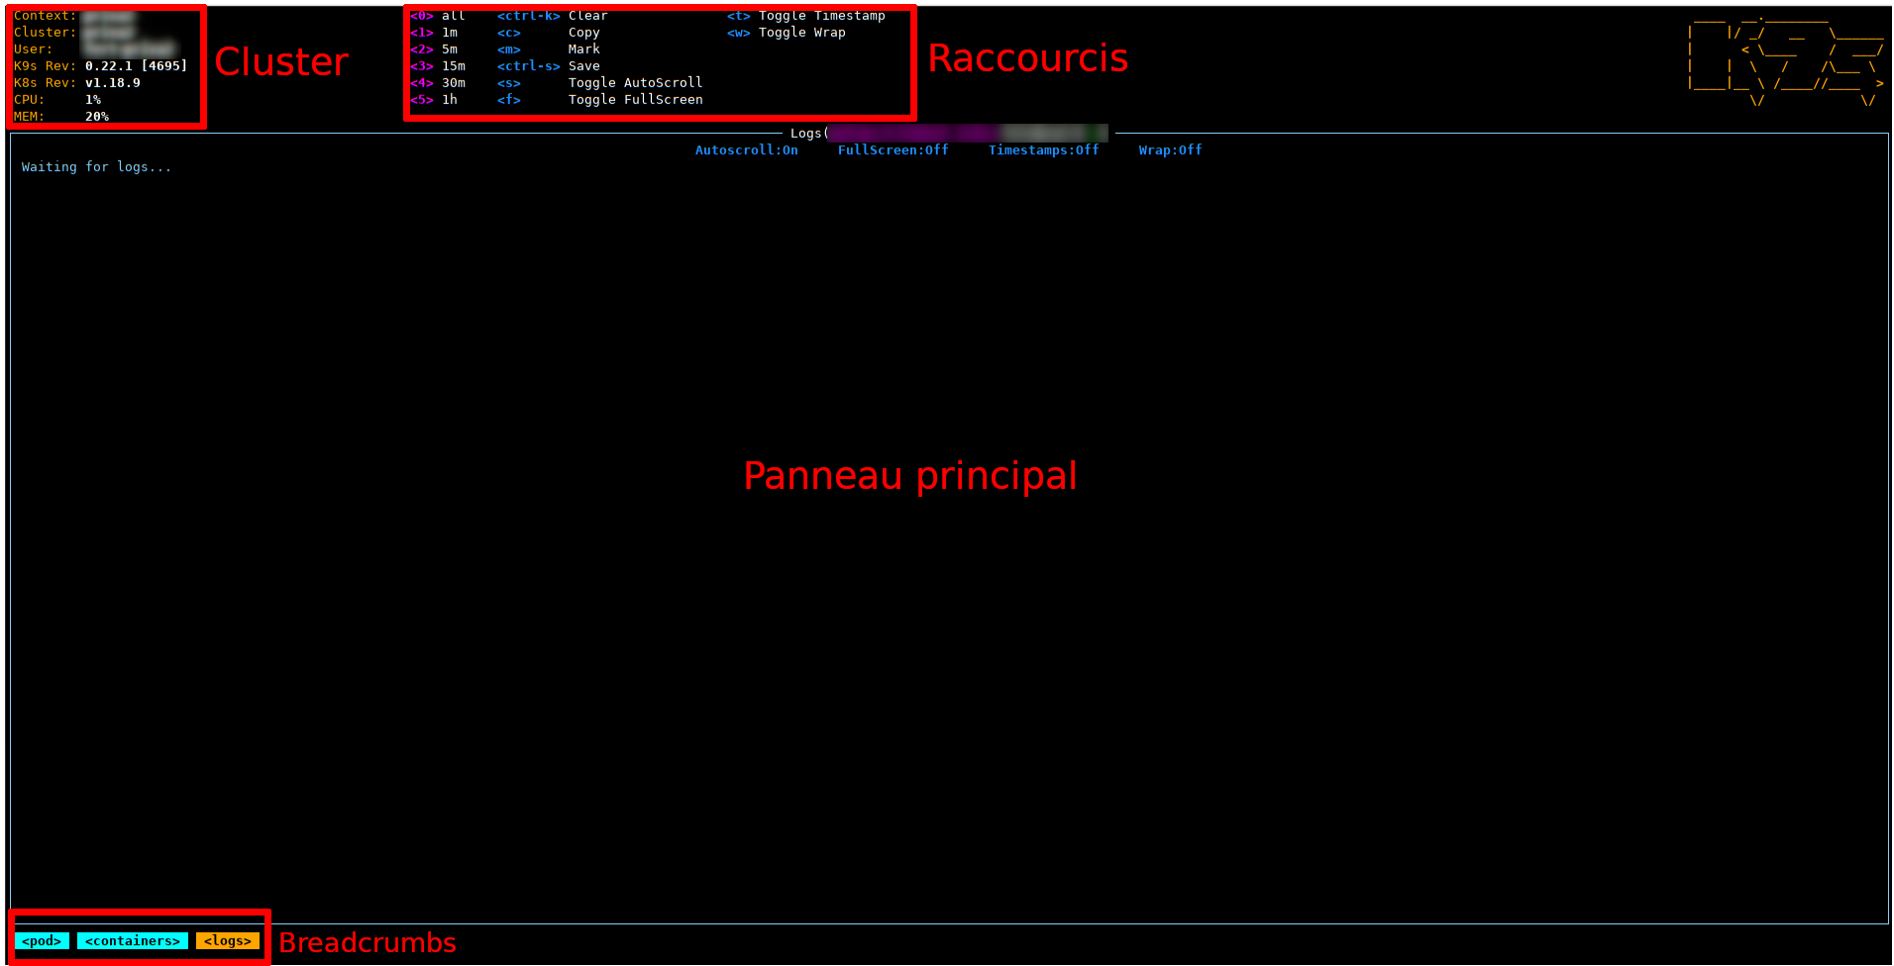Click the Copy shortcut entry
The image size is (1894, 966).
[583, 33]
